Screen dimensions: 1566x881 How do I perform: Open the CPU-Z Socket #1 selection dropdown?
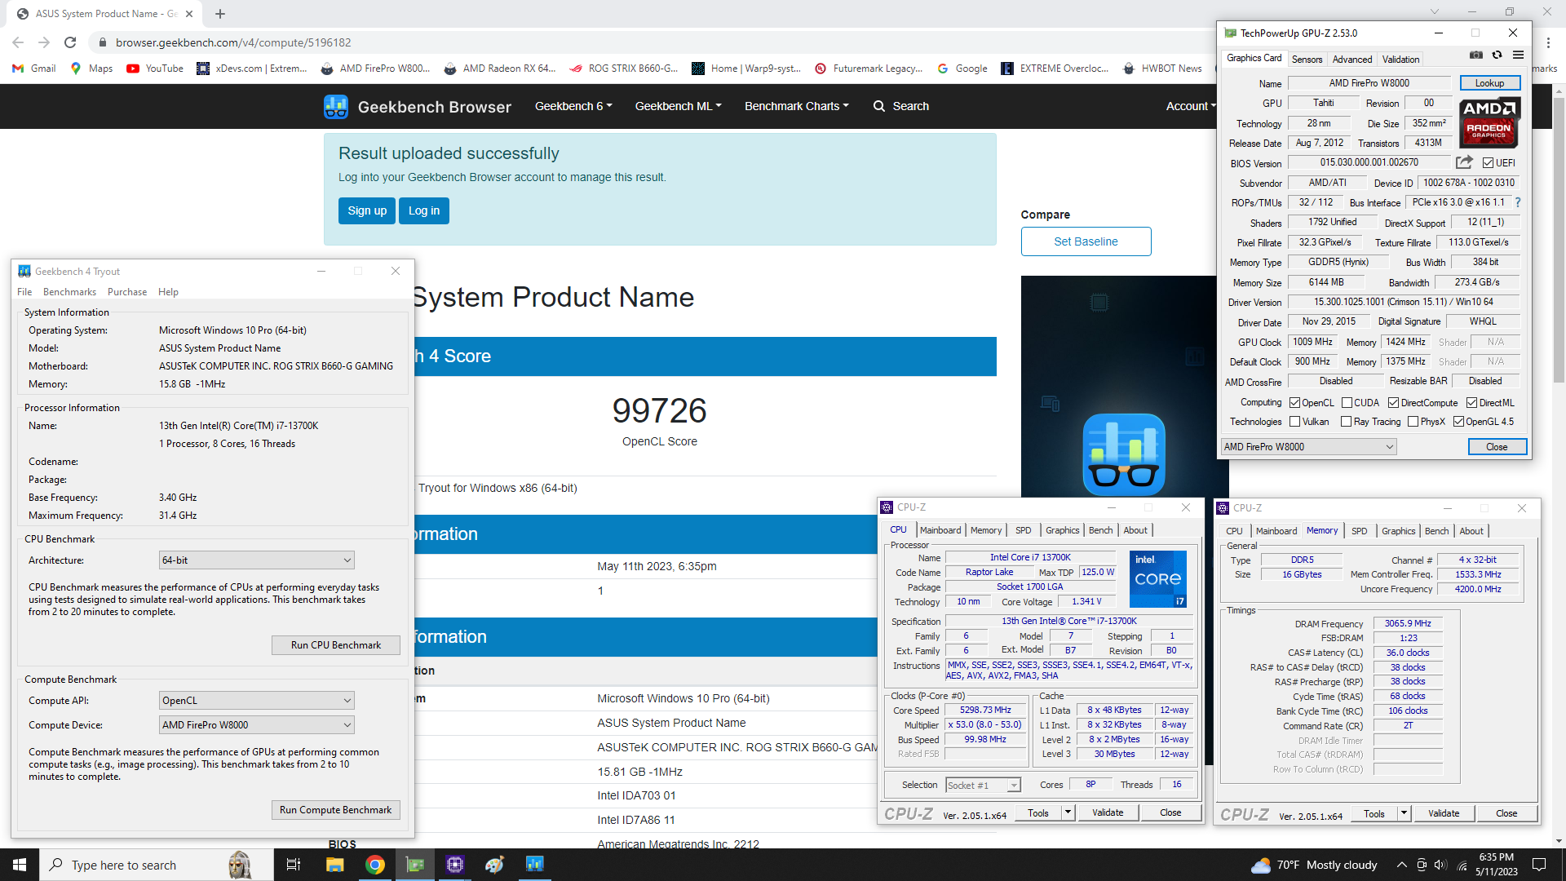984,786
